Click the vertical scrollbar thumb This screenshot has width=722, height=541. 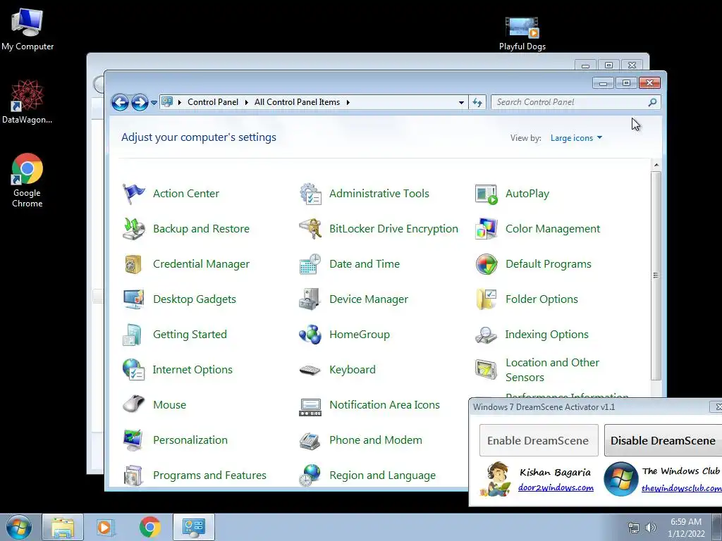click(656, 275)
